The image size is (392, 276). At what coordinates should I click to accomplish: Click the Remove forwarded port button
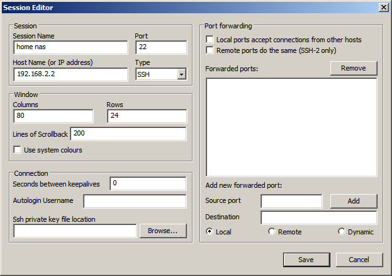[354, 68]
